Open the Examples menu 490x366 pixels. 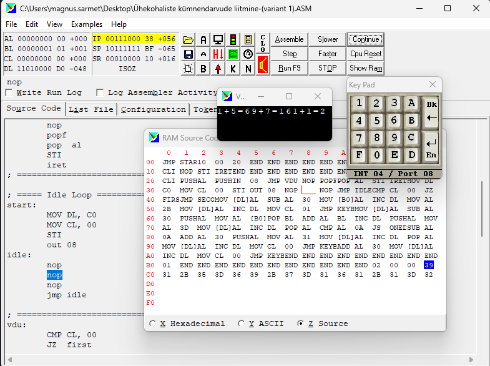click(x=87, y=24)
